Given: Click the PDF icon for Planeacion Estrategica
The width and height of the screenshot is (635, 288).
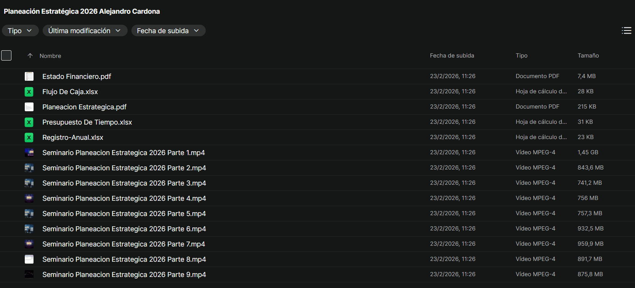Looking at the screenshot, I should [29, 107].
